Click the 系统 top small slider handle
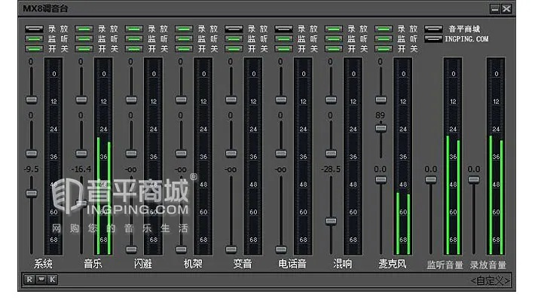The width and height of the screenshot is (535, 300). pyautogui.click(x=32, y=100)
